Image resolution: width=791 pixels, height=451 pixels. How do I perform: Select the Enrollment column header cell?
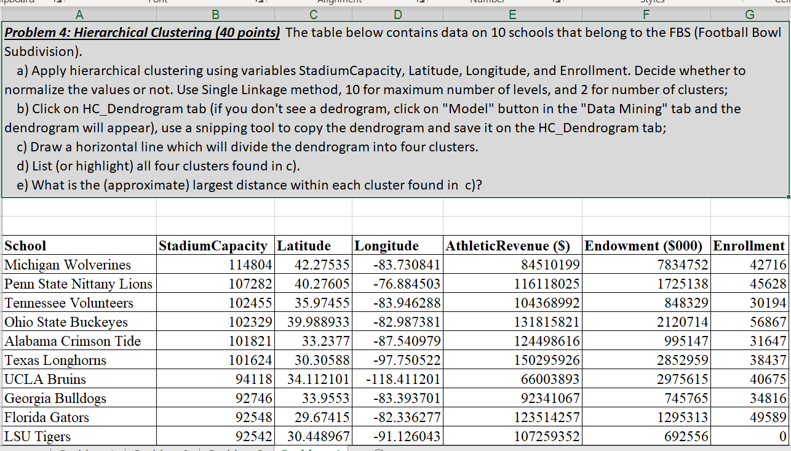tap(749, 245)
